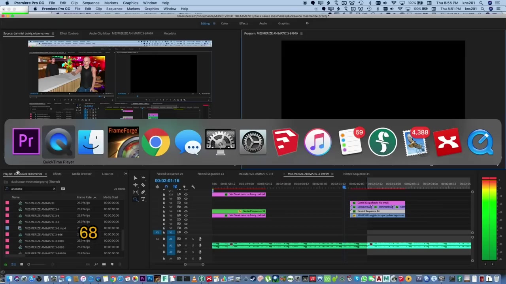This screenshot has height=284, width=506.
Task: Open MESMERIZE ANIMATIC 3-89999 sequence tab menu
Action: (332, 174)
